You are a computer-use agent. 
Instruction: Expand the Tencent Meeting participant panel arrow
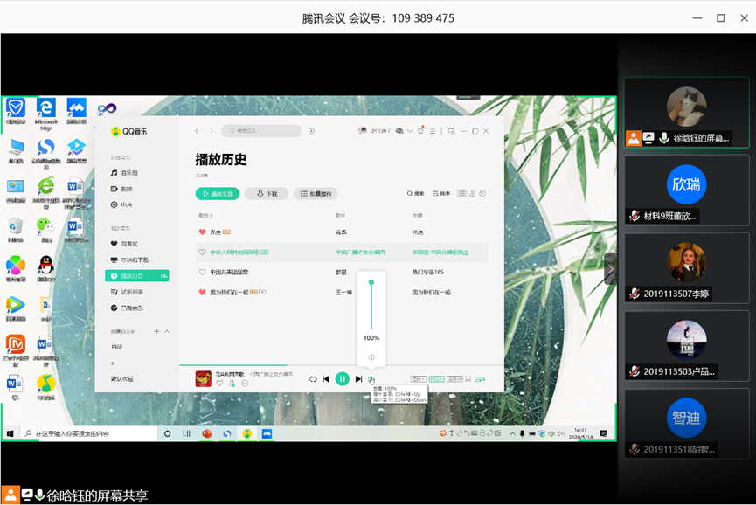[x=610, y=269]
